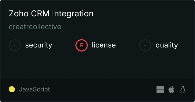This screenshot has height=102, width=195.
Task: Click the red F license grade badge
Action: coord(82,45)
